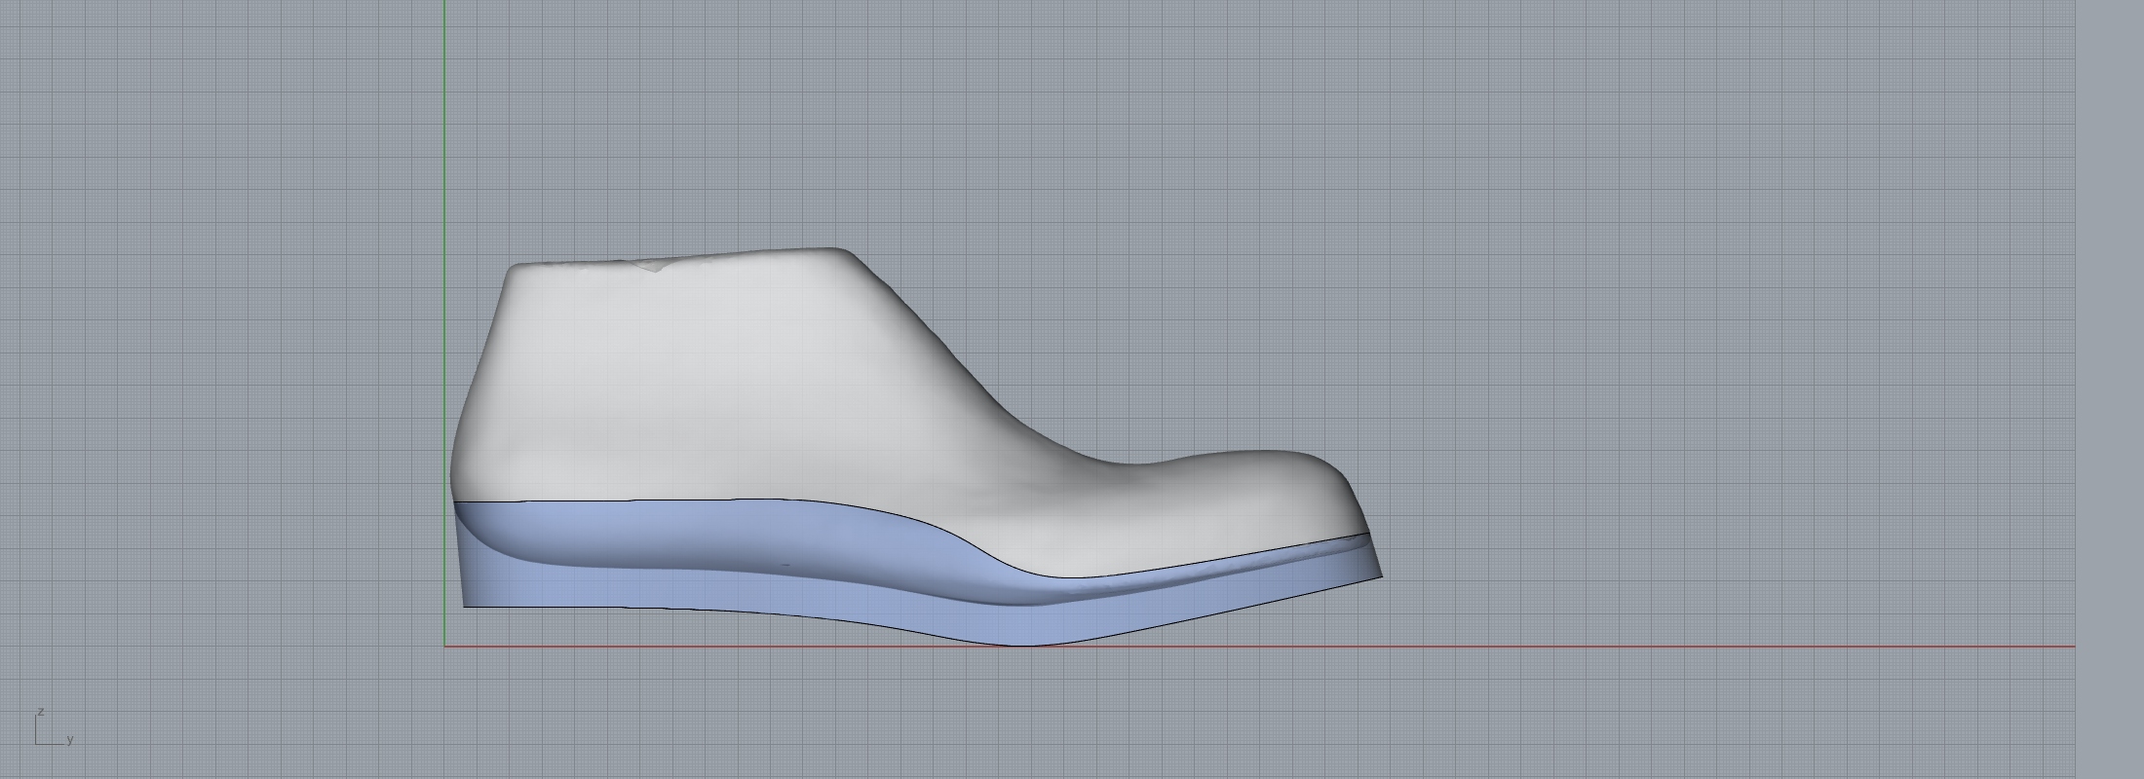Click the blank gray strip at the right edge
Screen dimensions: 2144x779
point(2110,389)
